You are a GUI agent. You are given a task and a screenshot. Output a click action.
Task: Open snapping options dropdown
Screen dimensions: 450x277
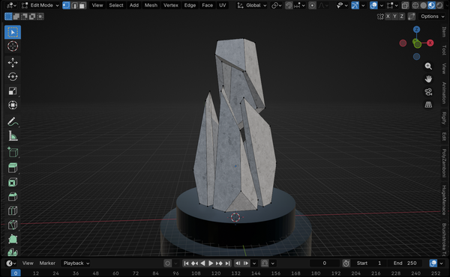299,5
